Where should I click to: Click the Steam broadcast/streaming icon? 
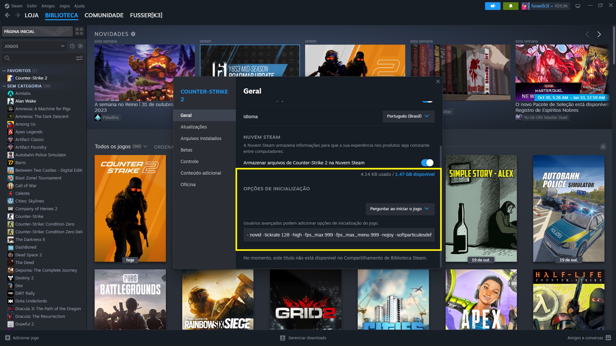492,5
